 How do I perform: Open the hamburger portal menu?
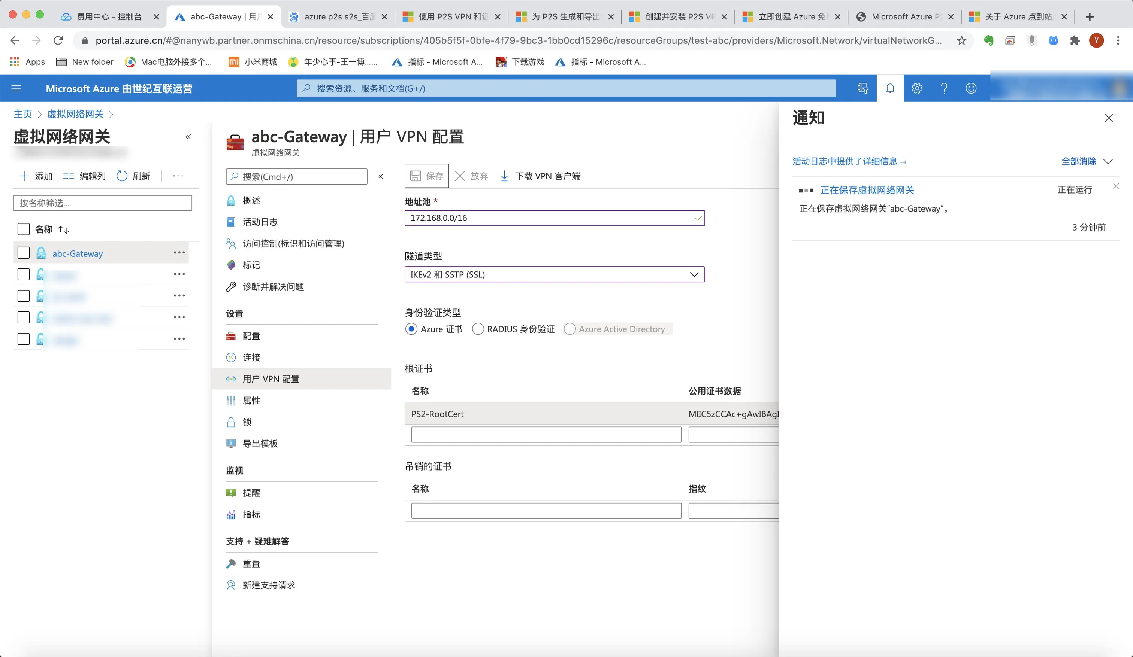pyautogui.click(x=16, y=88)
